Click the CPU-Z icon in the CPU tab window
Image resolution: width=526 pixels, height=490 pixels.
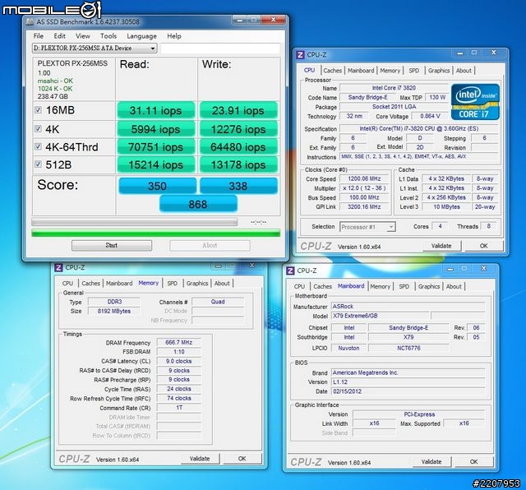click(x=300, y=55)
